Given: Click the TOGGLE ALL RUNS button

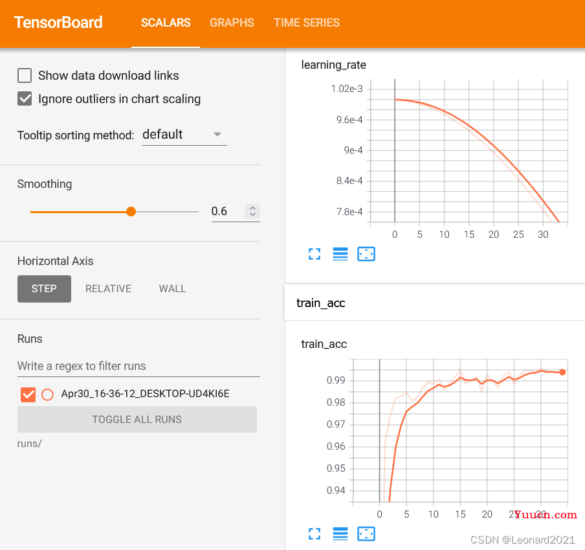Looking at the screenshot, I should pos(137,419).
